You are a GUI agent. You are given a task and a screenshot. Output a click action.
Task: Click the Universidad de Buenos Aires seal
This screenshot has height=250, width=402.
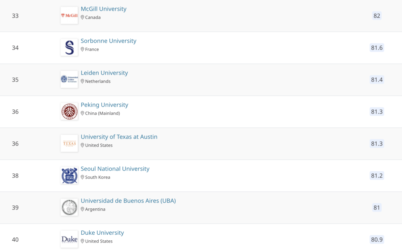coord(69,208)
